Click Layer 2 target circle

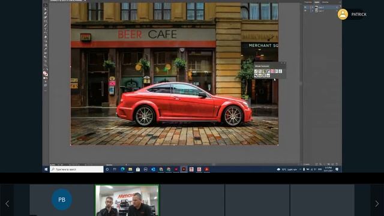click(337, 7)
